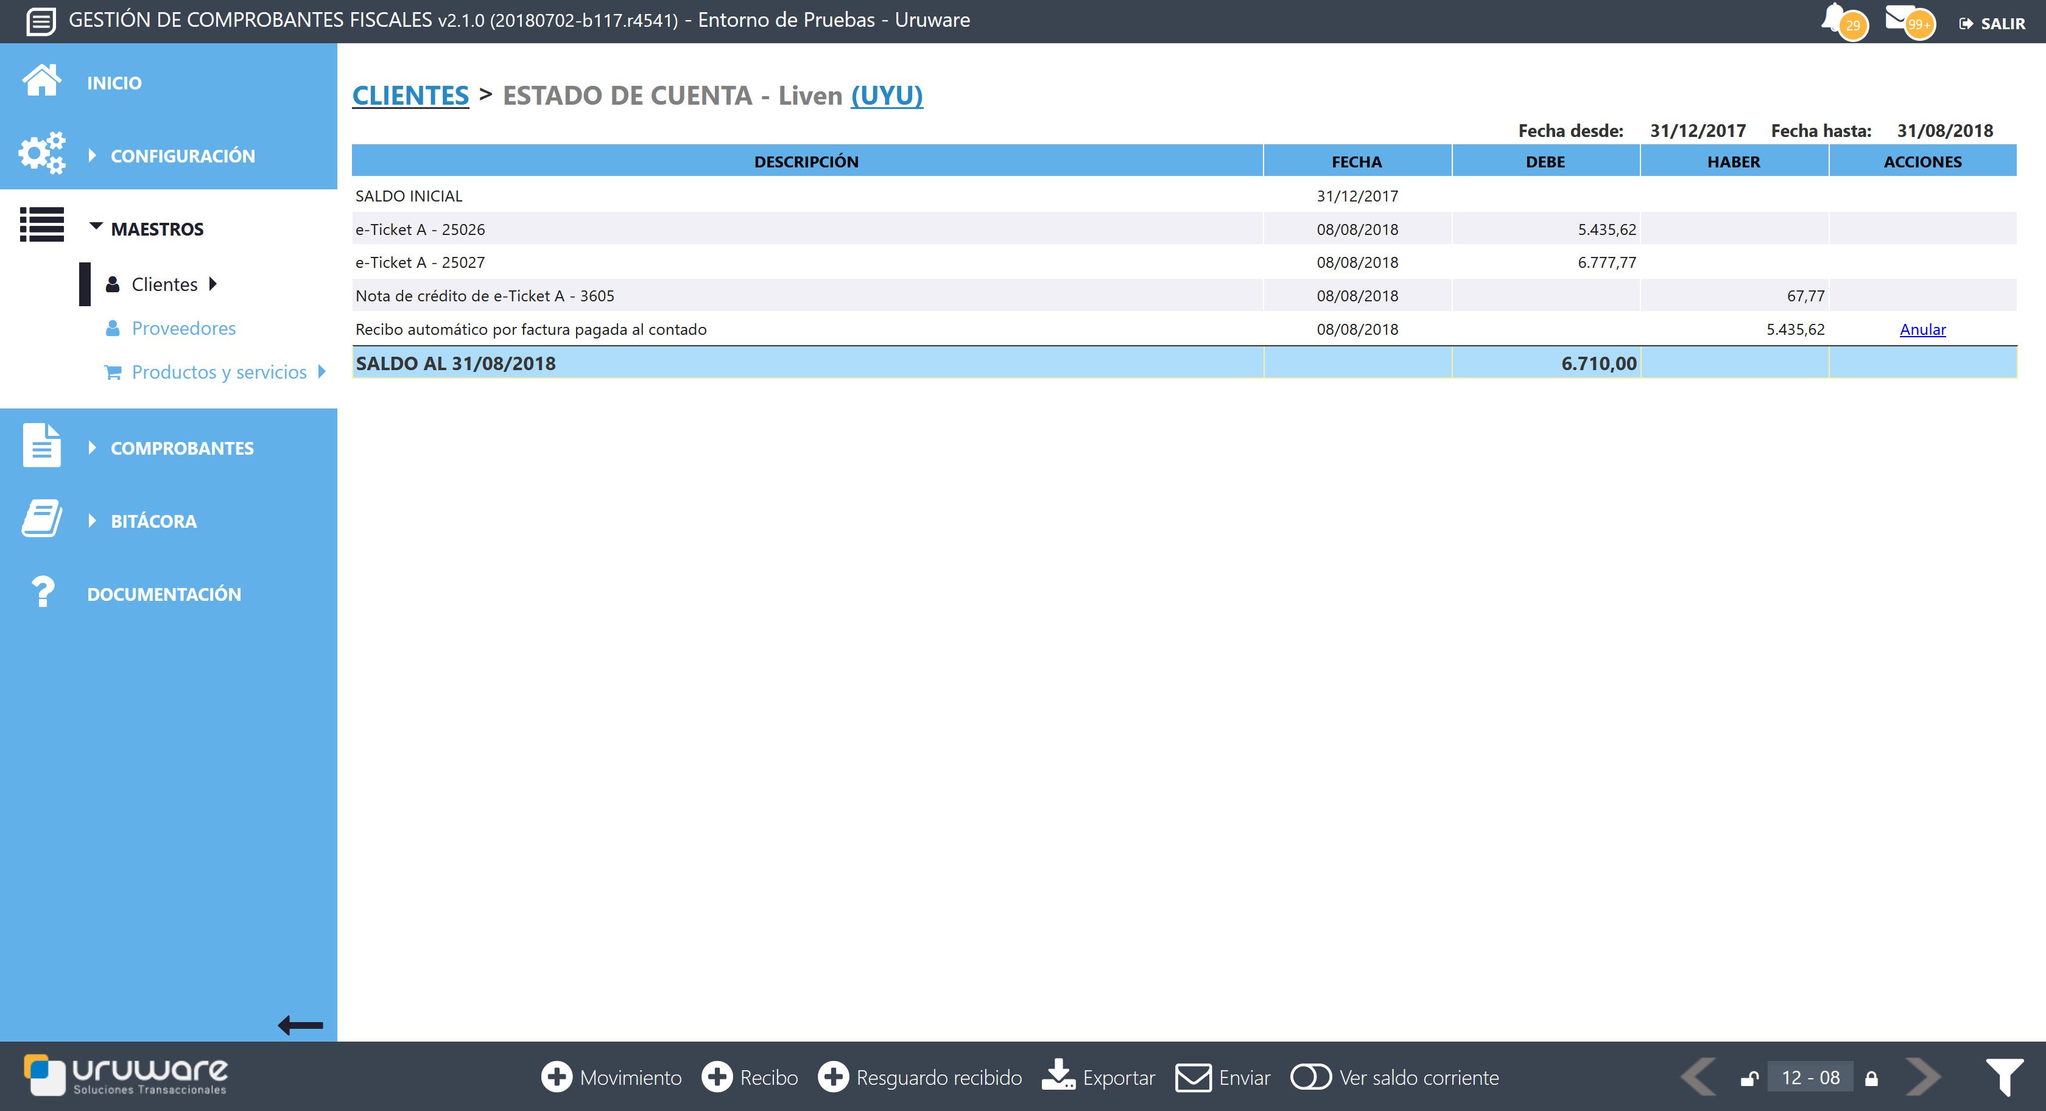Click the closed padlock toggle
Image resolution: width=2046 pixels, height=1111 pixels.
coord(1871,1078)
